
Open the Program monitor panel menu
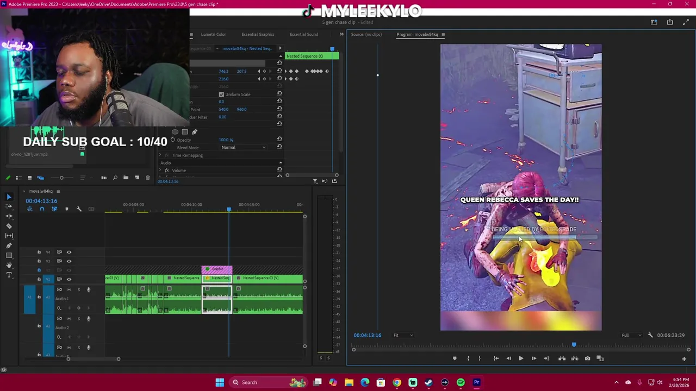[443, 35]
